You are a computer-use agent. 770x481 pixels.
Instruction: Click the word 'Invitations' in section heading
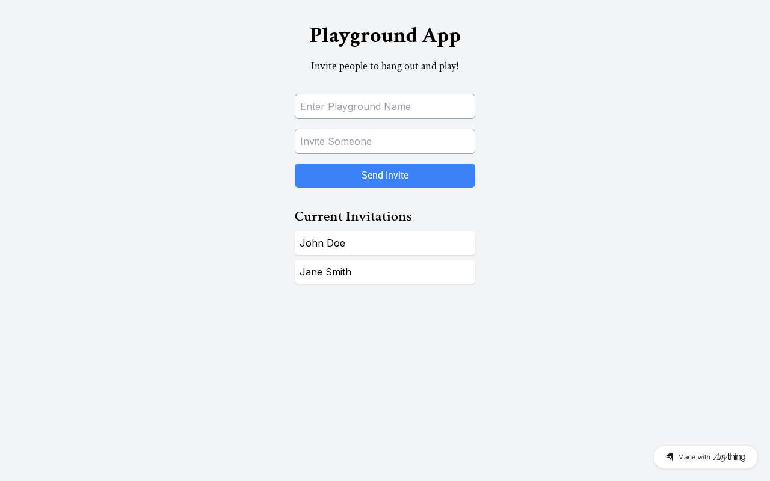click(379, 216)
